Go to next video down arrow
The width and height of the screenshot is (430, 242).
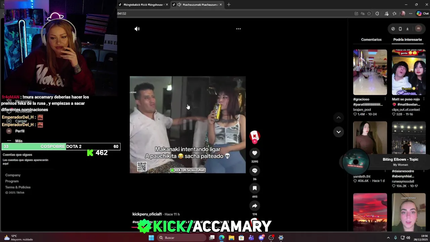click(339, 132)
